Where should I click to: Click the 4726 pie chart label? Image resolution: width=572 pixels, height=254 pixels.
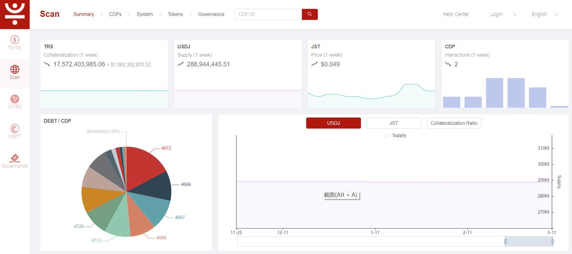[x=79, y=226]
